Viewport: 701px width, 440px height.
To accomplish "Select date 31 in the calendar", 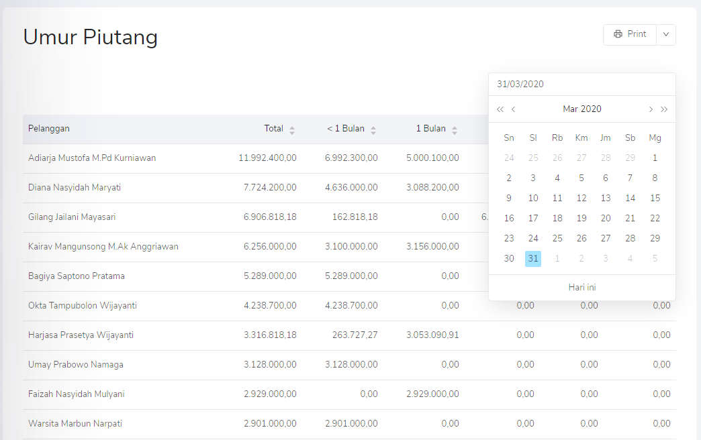I will [533, 259].
